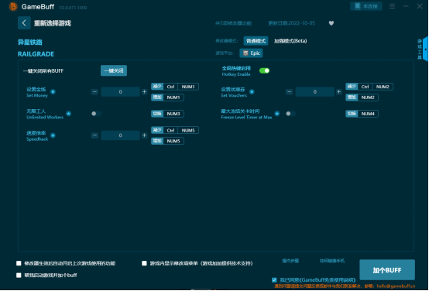Click the back arrow to reselect game
The width and height of the screenshot is (429, 291).
click(x=24, y=23)
